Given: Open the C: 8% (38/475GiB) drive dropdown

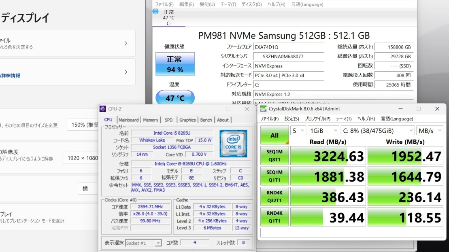Looking at the screenshot, I should [378, 131].
